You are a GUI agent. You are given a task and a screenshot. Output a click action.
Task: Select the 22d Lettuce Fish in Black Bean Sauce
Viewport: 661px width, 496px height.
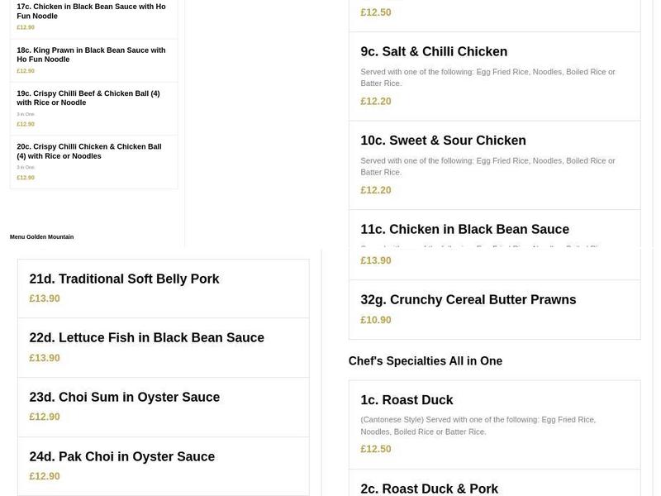(x=146, y=337)
